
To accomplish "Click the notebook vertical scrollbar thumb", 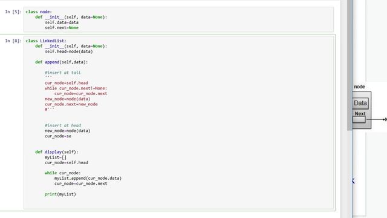I will coord(350,65).
